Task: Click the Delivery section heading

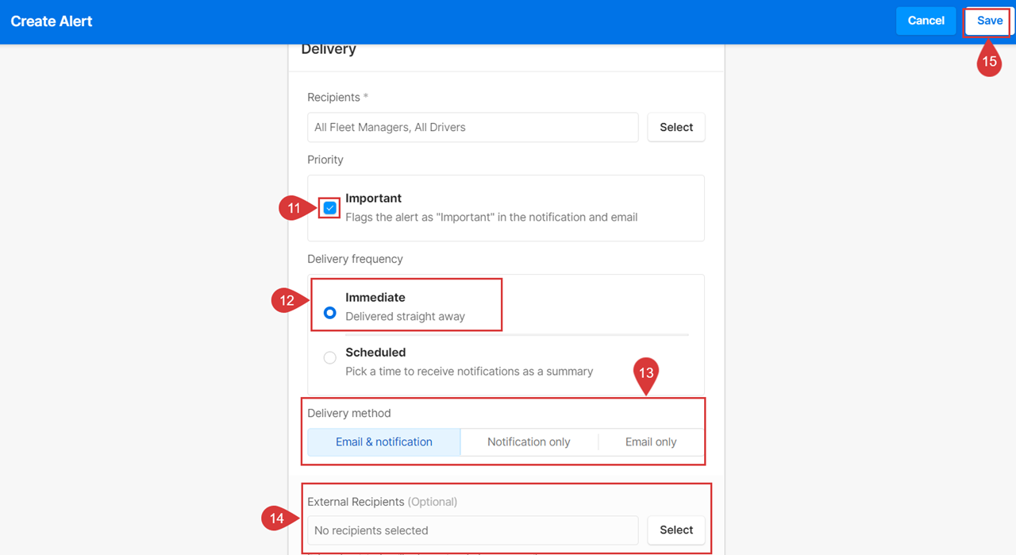Action: click(328, 48)
